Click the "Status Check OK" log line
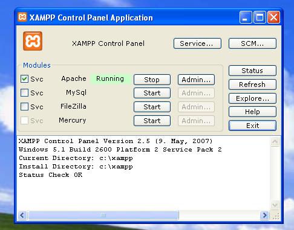The width and height of the screenshot is (294, 230). coord(51,175)
